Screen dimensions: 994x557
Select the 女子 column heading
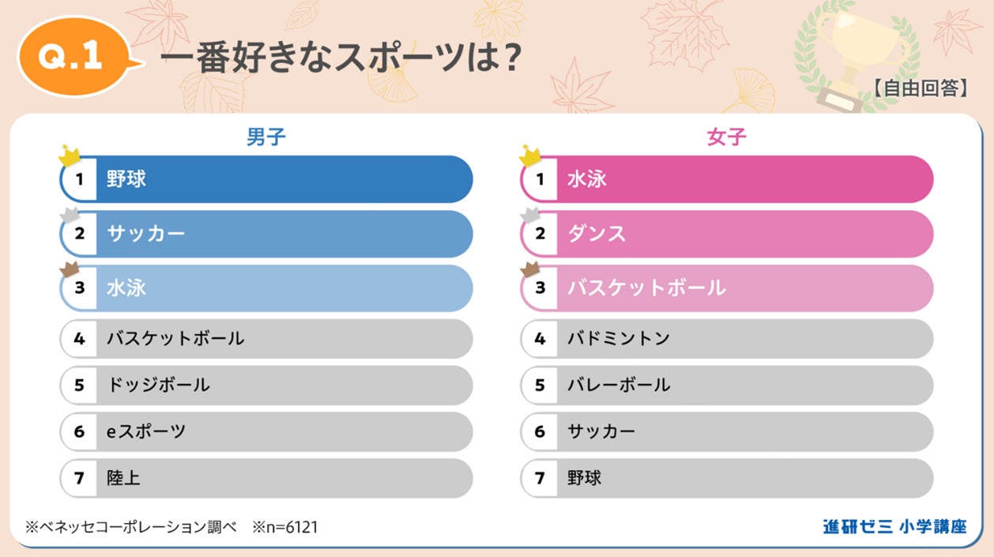tap(726, 137)
